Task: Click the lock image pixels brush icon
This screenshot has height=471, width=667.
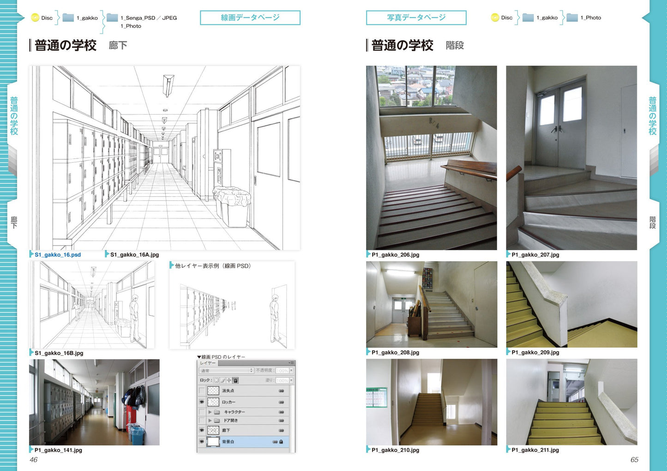Action: 222,380
